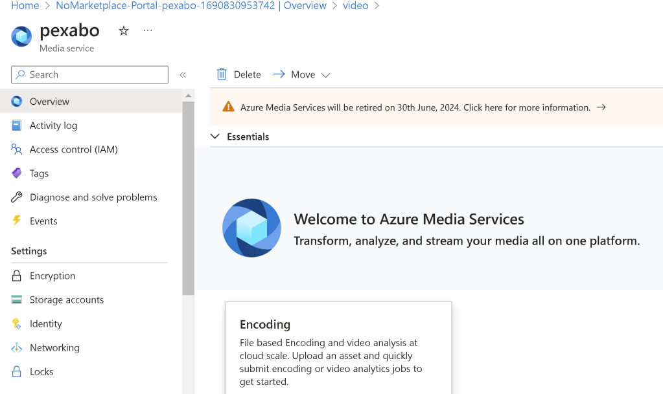This screenshot has height=394, width=663.
Task: Click the Overview sidebar icon
Action: [x=16, y=102]
